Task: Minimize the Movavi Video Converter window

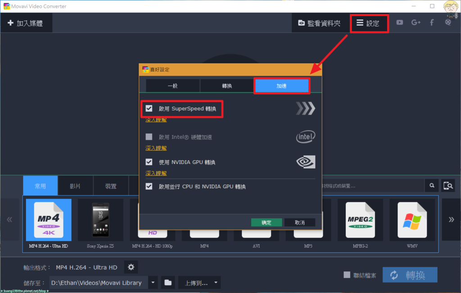Action: point(414,6)
